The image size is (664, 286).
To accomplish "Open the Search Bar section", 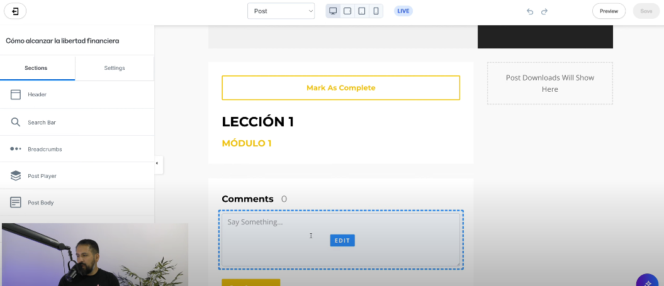I will [x=77, y=123].
